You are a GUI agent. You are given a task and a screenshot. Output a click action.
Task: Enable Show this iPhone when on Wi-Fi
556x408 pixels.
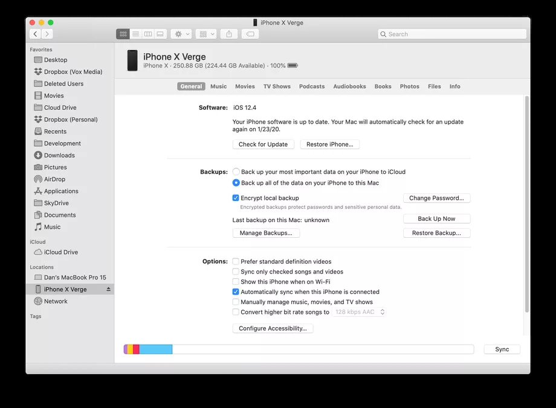click(236, 282)
